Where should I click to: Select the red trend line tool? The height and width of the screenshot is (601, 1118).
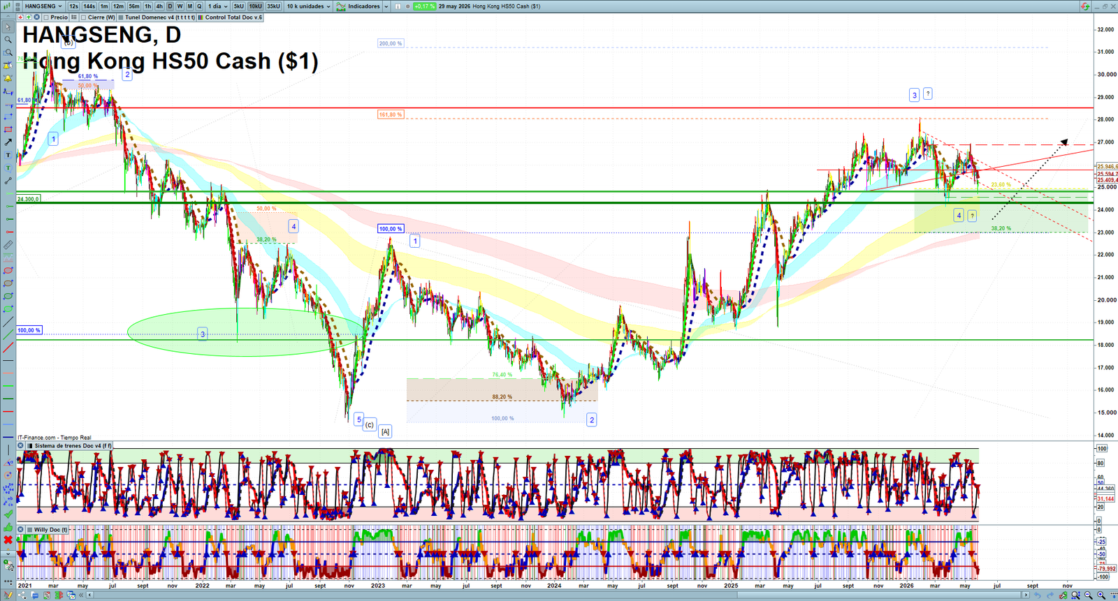(x=8, y=348)
